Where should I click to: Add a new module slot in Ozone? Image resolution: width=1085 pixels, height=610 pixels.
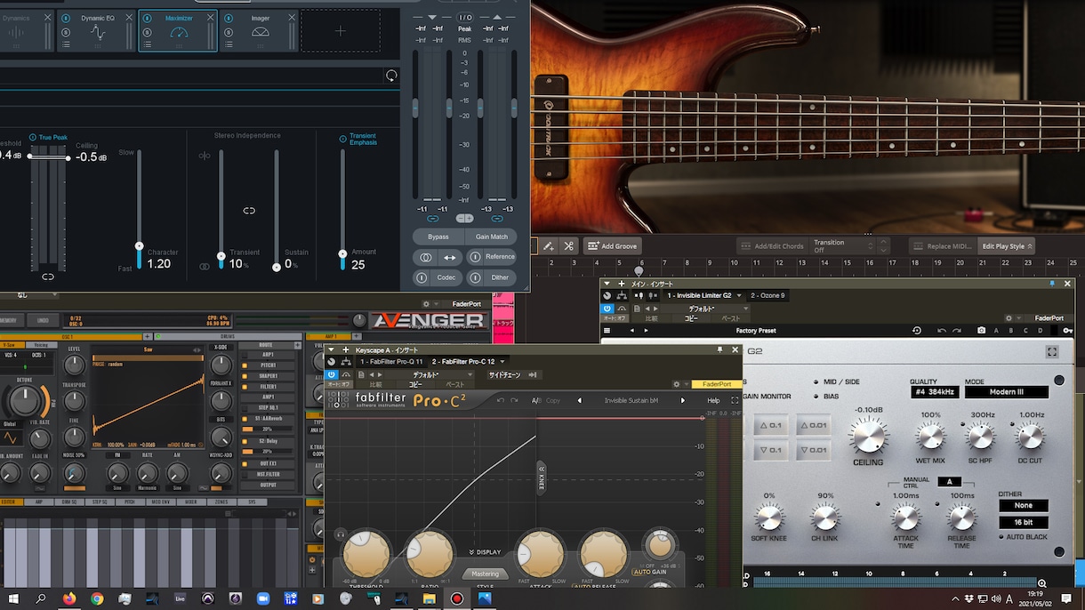[x=341, y=31]
